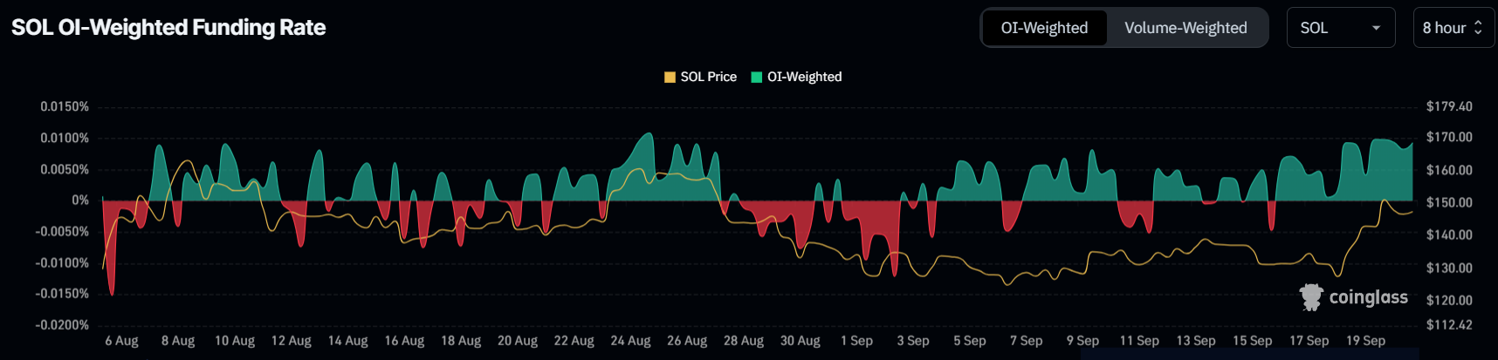Screen dimensions: 1498x360
Task: Click the 20 Aug date label
Action: (x=518, y=341)
